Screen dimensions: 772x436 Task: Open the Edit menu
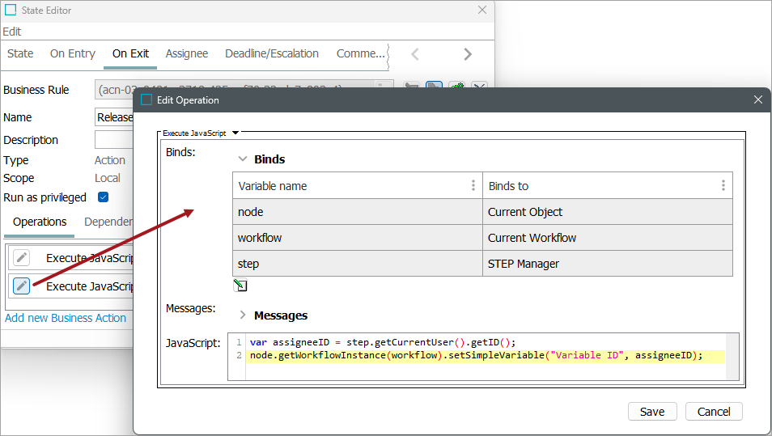(x=12, y=32)
